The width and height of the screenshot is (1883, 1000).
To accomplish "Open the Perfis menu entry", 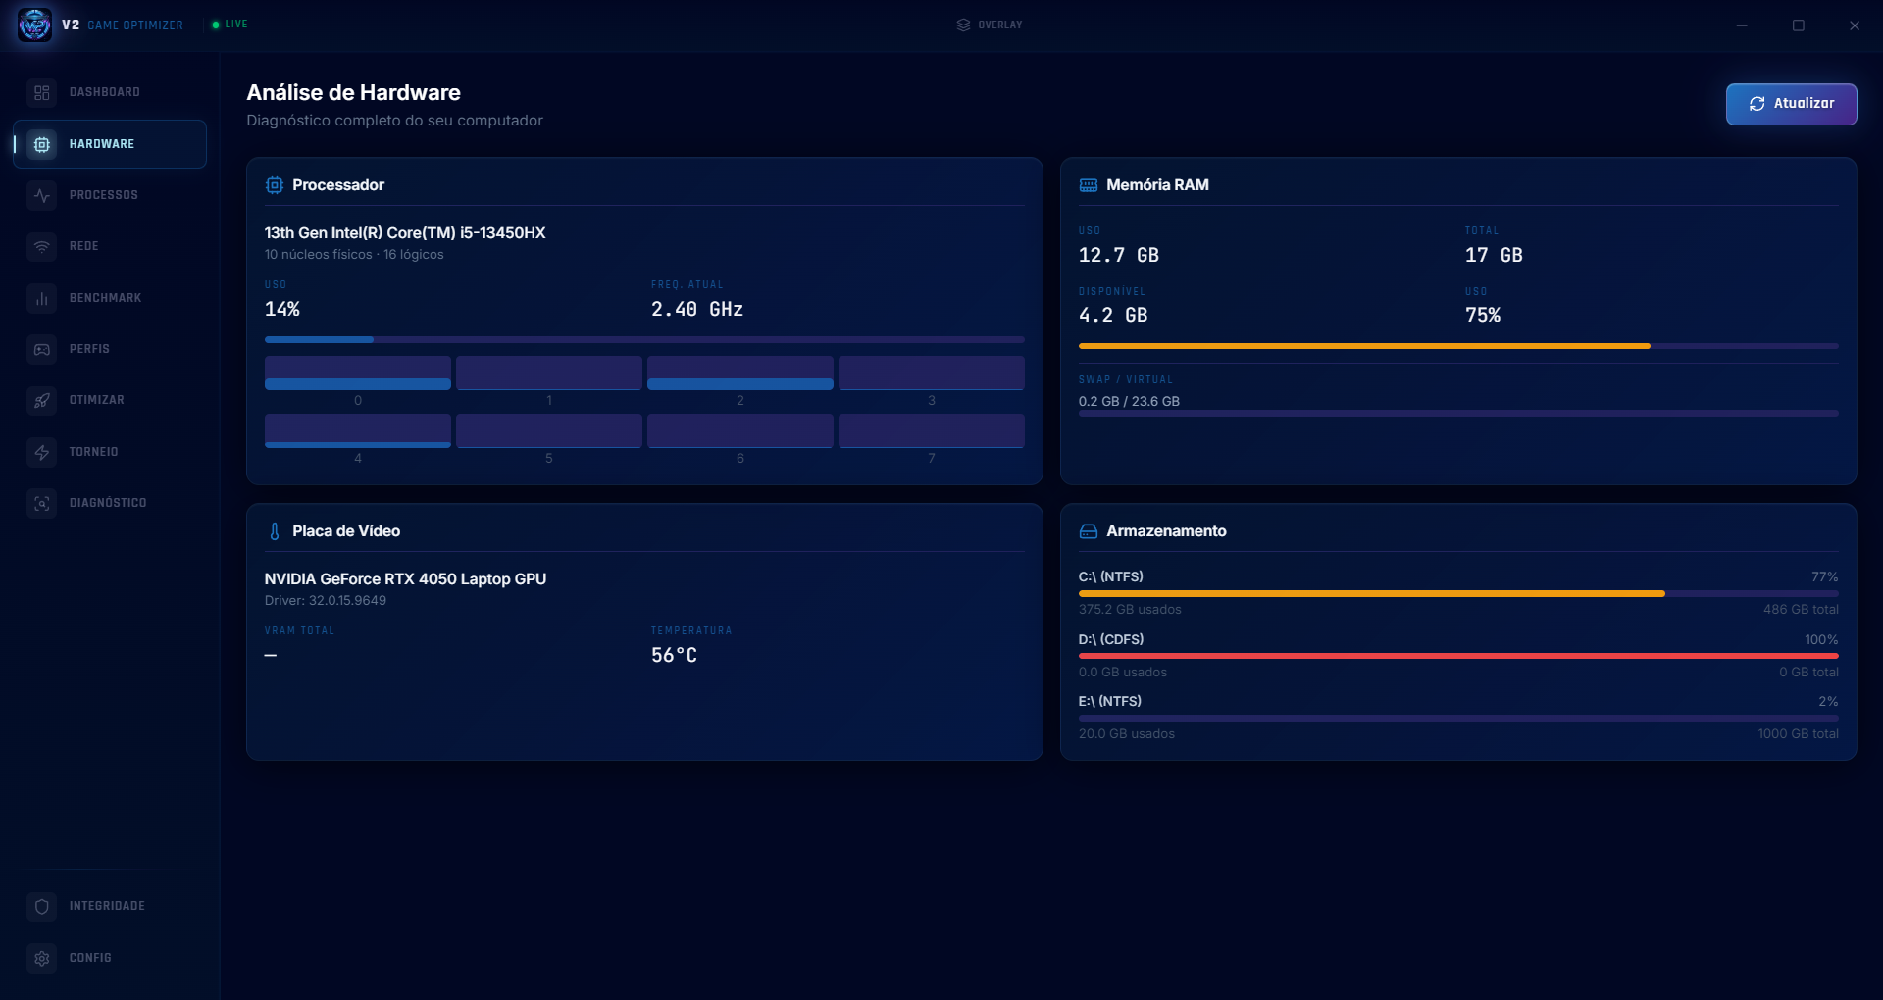I will [110, 349].
